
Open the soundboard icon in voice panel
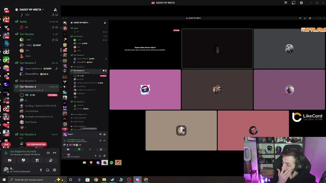[x=51, y=160]
